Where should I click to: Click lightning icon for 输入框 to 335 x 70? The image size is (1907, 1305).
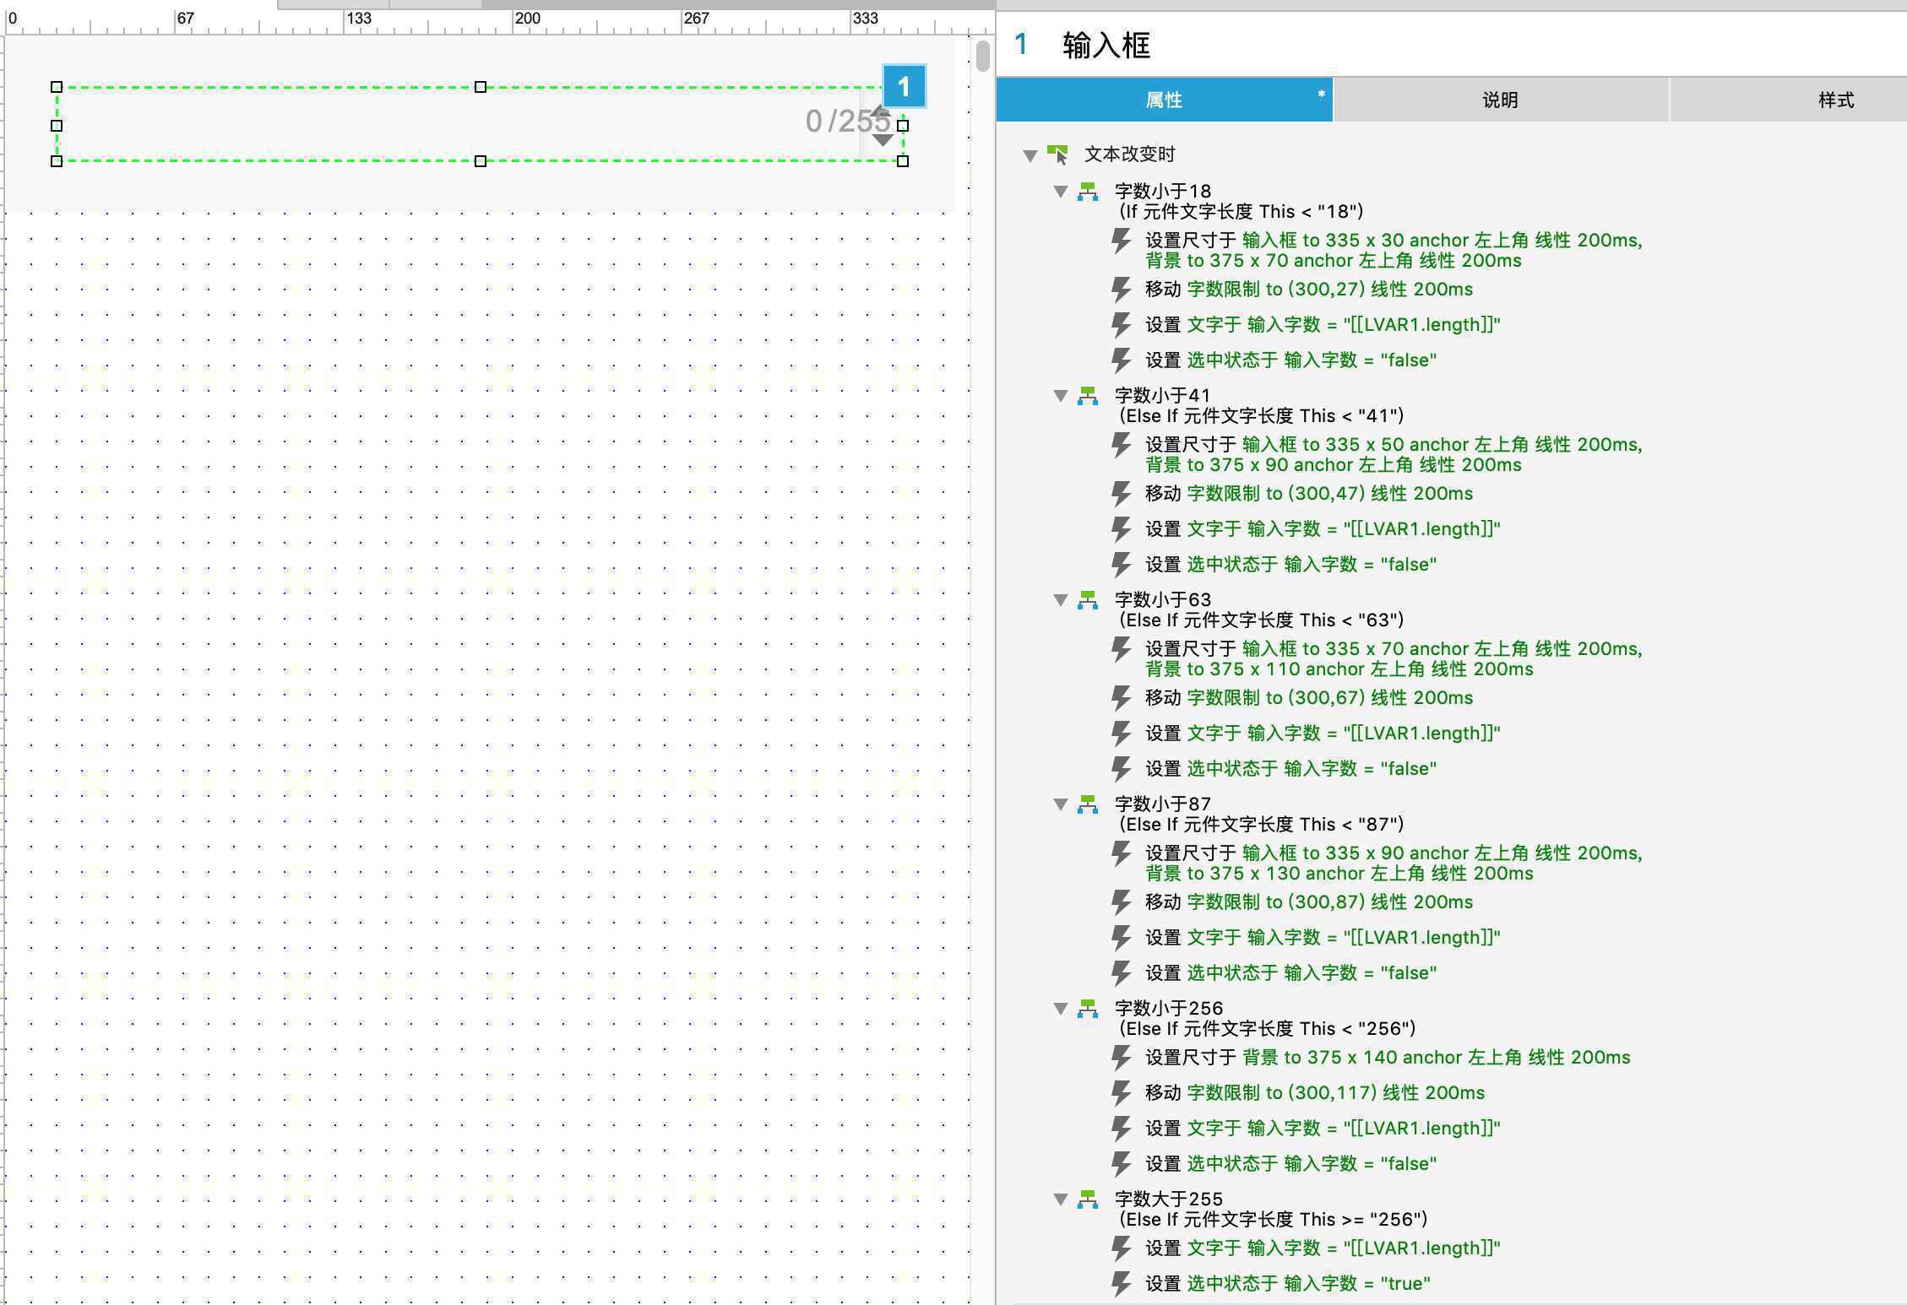tap(1121, 650)
